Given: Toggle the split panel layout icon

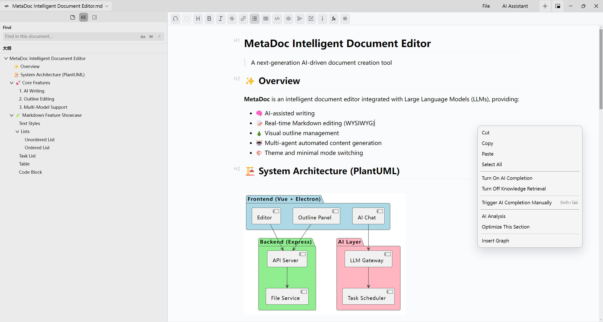Looking at the screenshot, I should (95, 17).
